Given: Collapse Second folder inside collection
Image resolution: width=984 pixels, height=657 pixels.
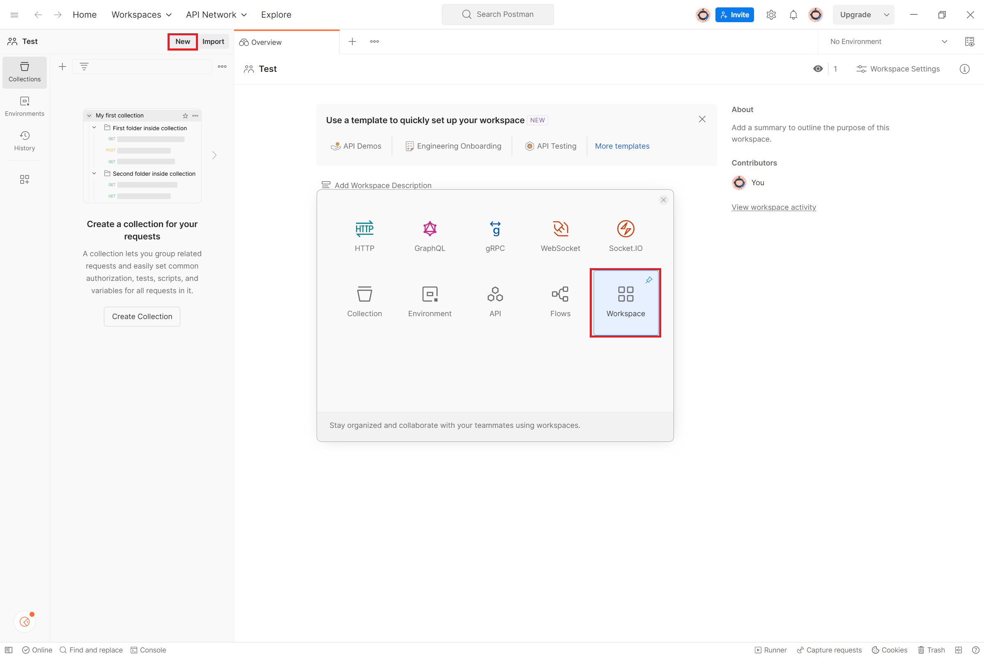Looking at the screenshot, I should [94, 173].
